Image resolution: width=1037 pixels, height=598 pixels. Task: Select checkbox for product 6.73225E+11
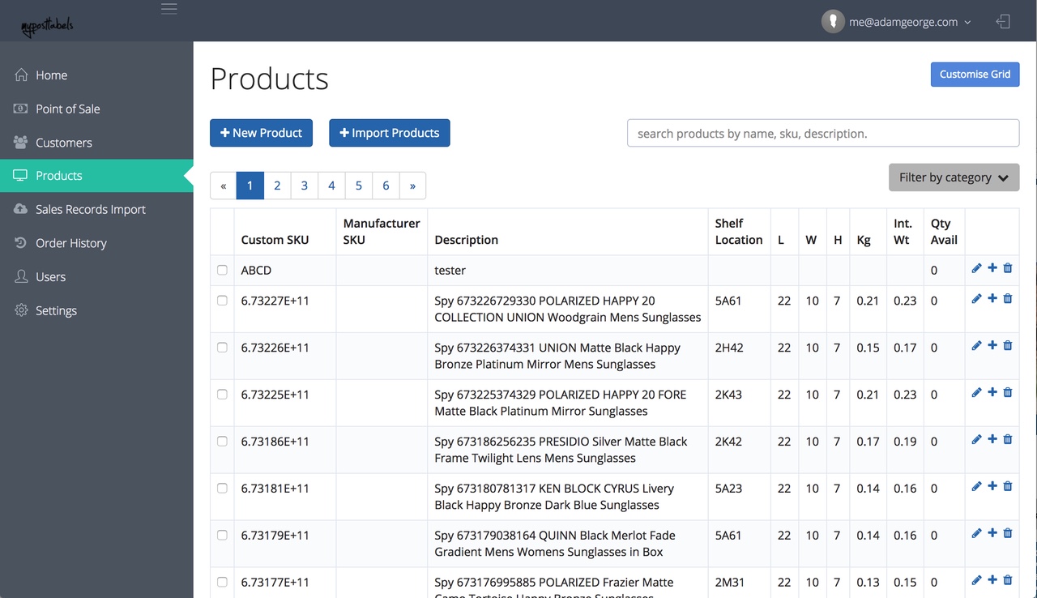222,395
